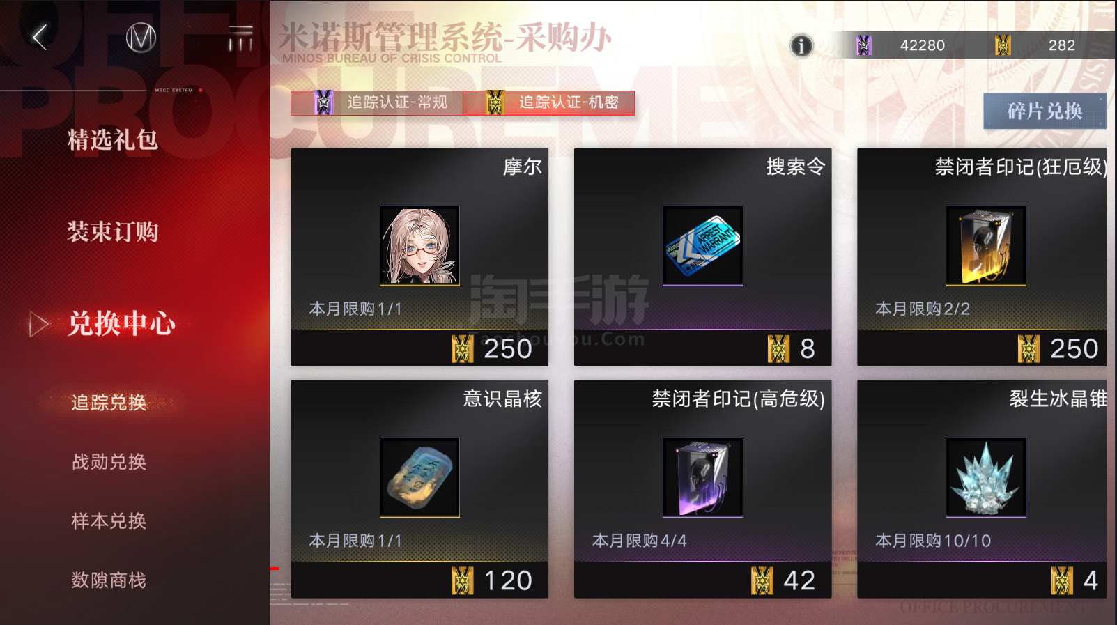Click the 禁闭者印记(狂厄级) item icon

click(986, 246)
